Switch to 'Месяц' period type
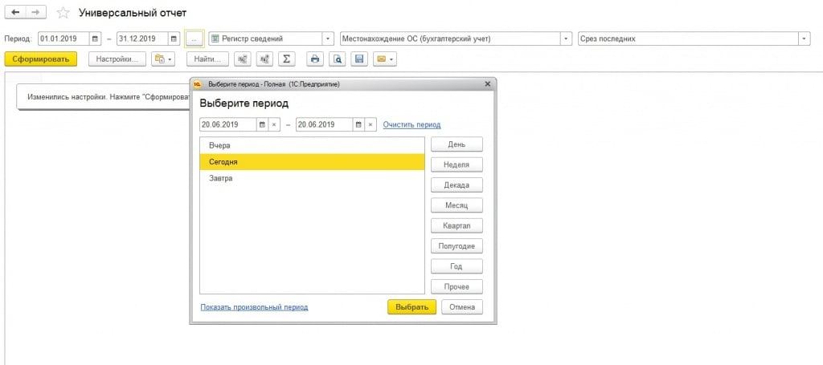Image resolution: width=823 pixels, height=365 pixels. coord(457,205)
